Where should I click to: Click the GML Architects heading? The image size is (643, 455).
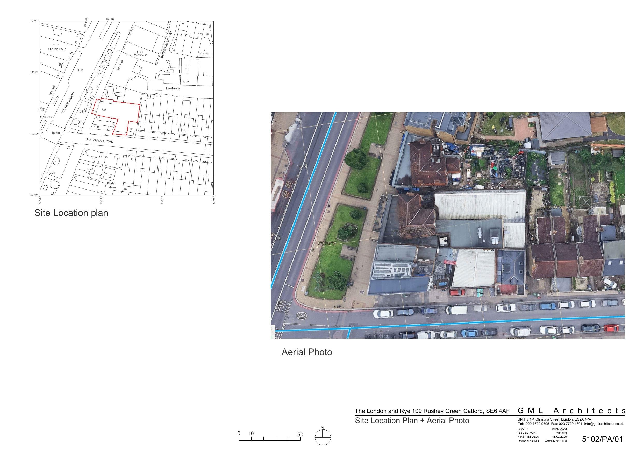pyautogui.click(x=571, y=411)
